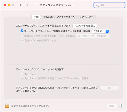Image resolution: width=127 pixels, height=112 pixels.
Task: Click the padlock to unlock changes
Action: (7, 105)
